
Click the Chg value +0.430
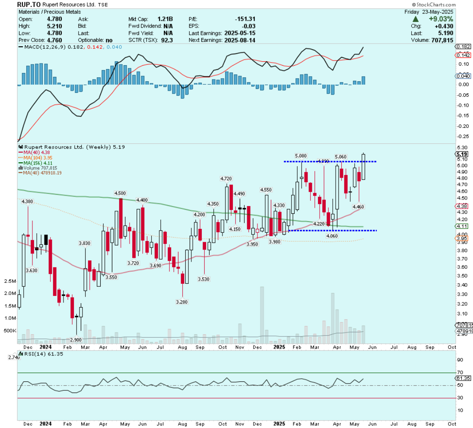444,26
